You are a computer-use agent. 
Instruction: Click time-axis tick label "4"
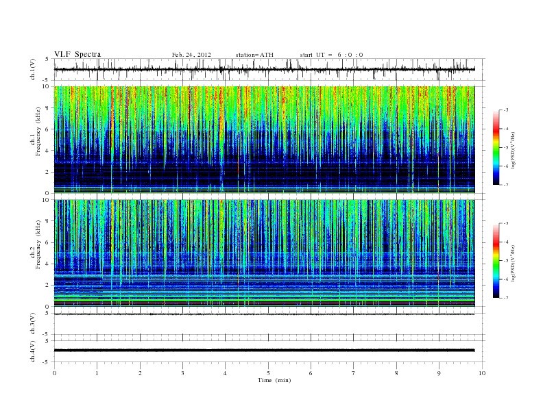pyautogui.click(x=225, y=373)
